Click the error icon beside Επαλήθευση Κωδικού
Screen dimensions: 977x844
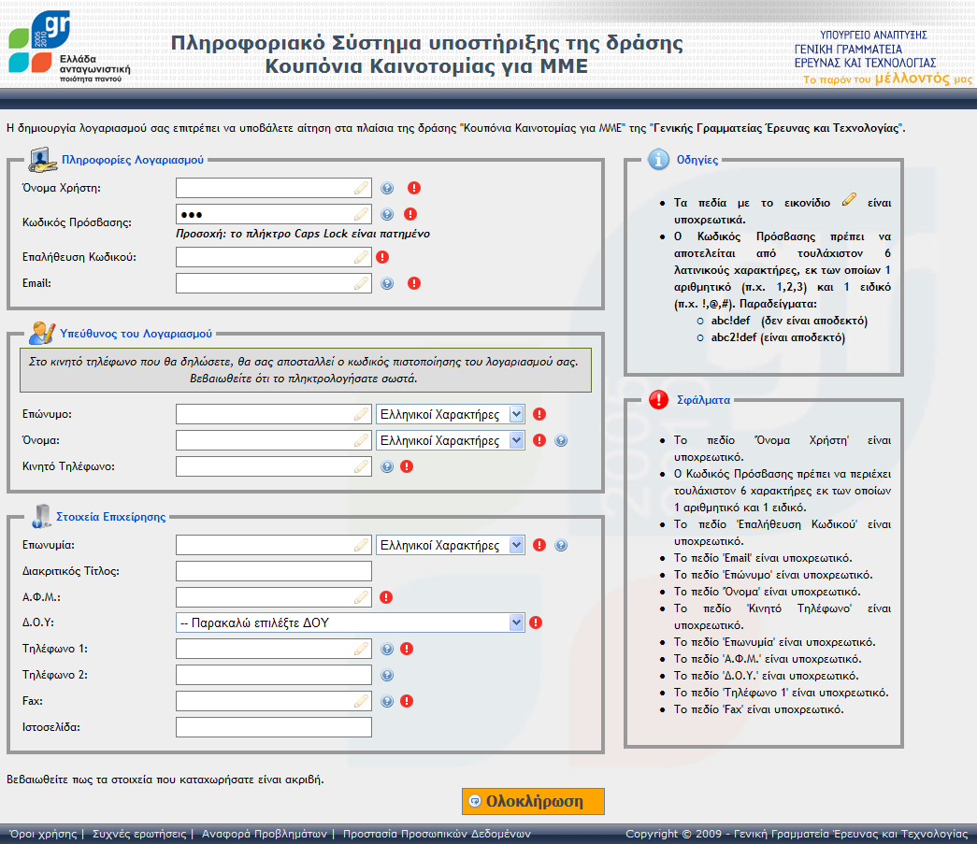pyautogui.click(x=382, y=257)
